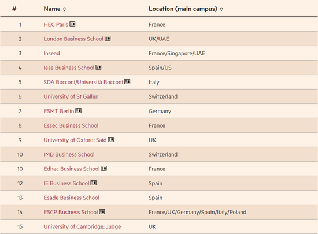The height and width of the screenshot is (234, 318).
Task: Open University of Cambridge: Judge link
Action: point(82,226)
